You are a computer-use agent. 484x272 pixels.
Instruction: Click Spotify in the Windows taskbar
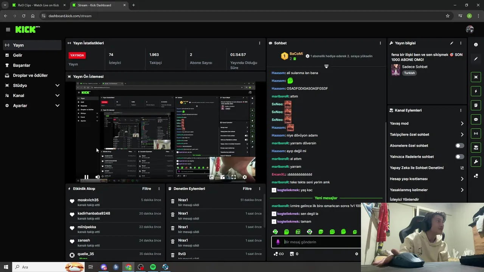tap(153, 267)
